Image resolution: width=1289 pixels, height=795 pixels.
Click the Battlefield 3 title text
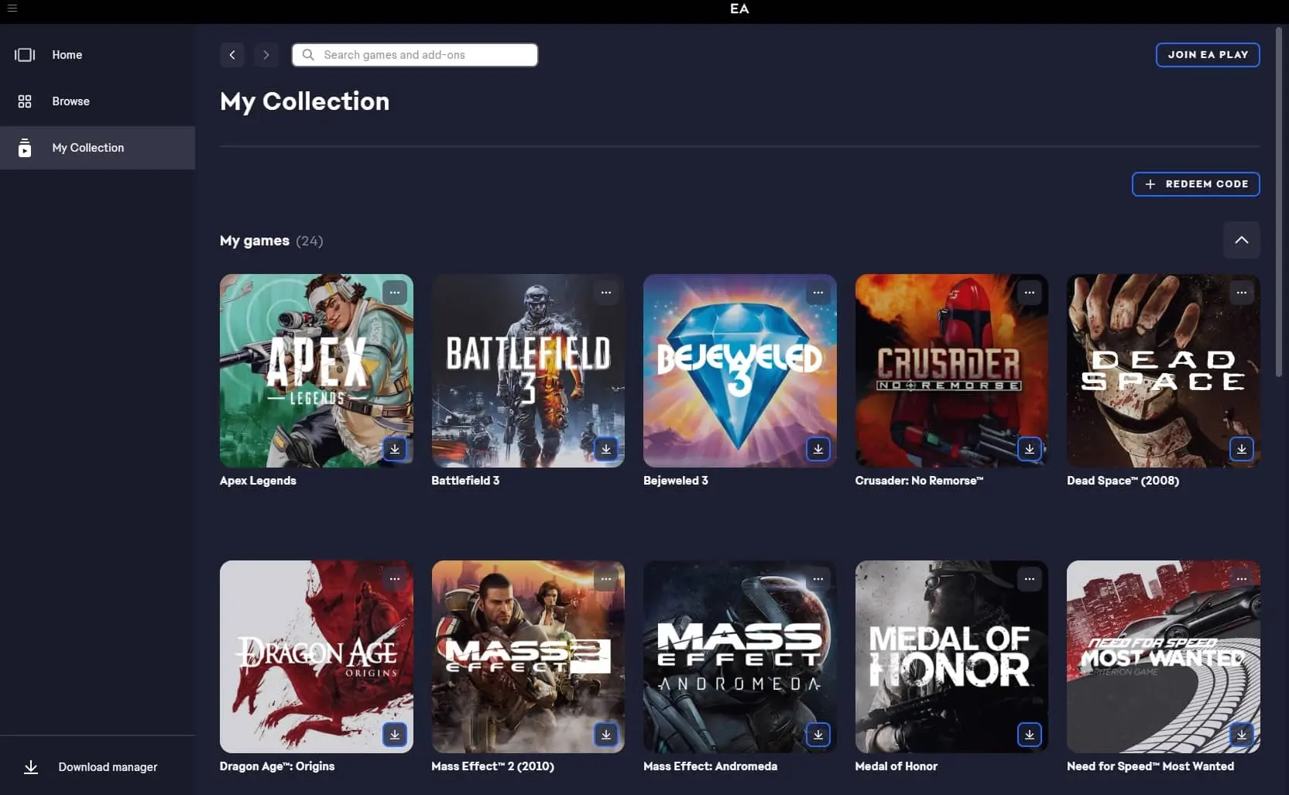[x=465, y=481]
